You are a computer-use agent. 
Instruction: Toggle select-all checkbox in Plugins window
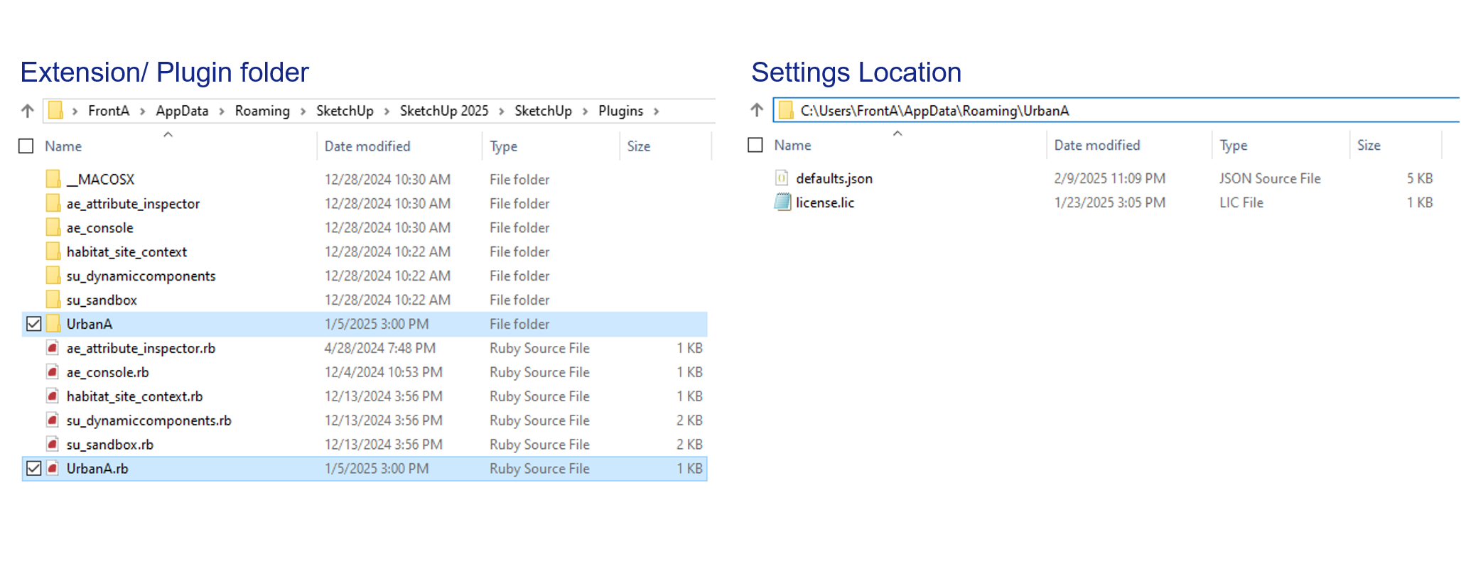tap(26, 146)
